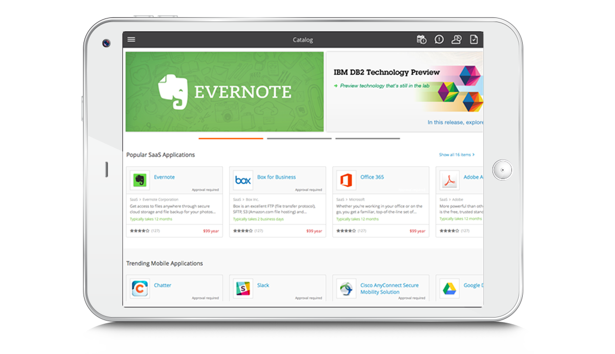Click the calendar schedule icon in header
The height and width of the screenshot is (354, 615).
[x=421, y=40]
